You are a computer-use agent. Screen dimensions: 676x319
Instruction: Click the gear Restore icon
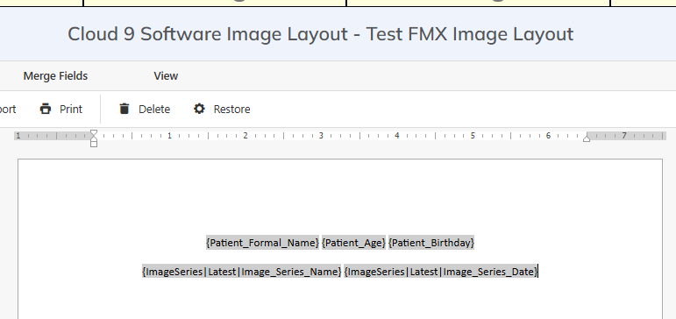199,109
